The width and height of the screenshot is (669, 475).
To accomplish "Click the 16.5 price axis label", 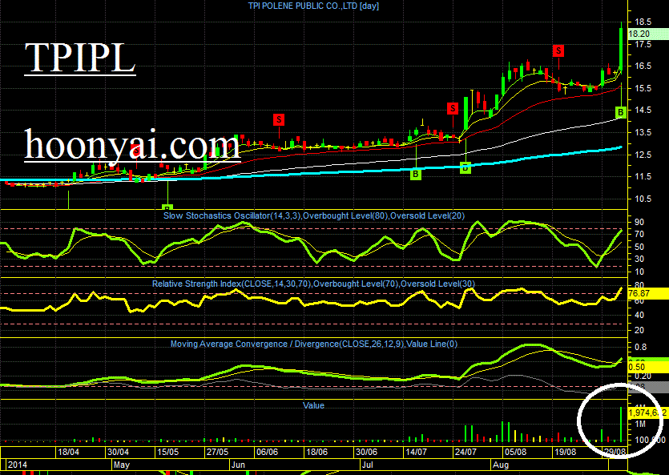I will 643,66.
